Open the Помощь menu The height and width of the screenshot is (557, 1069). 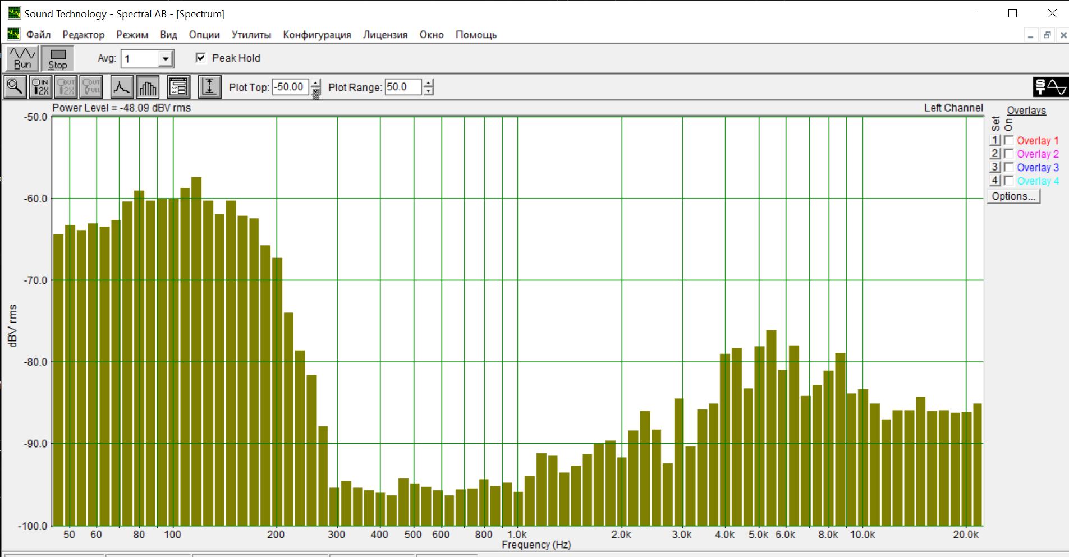click(476, 35)
